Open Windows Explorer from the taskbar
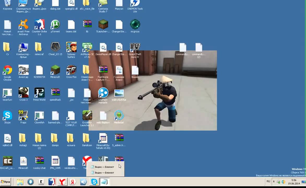 [20, 182]
